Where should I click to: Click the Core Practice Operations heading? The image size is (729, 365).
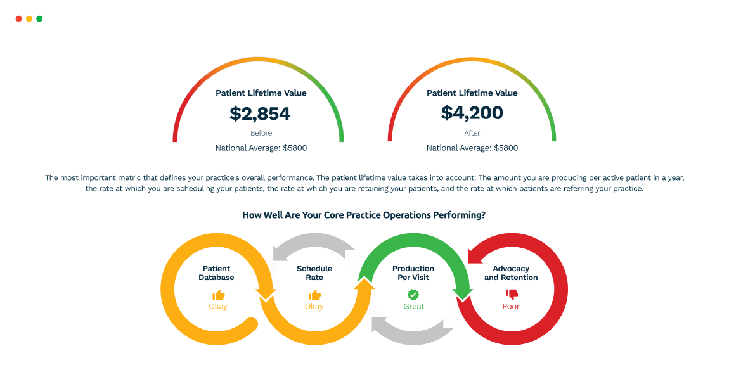pyautogui.click(x=364, y=215)
